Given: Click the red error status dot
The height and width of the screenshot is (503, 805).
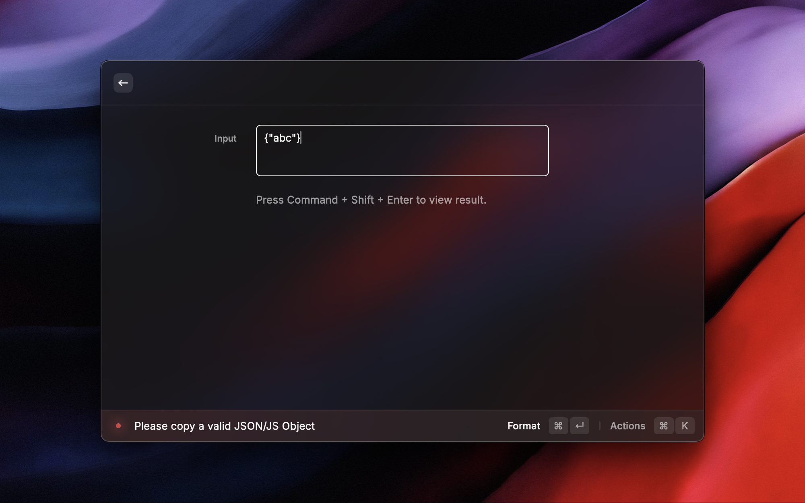Looking at the screenshot, I should pyautogui.click(x=118, y=426).
